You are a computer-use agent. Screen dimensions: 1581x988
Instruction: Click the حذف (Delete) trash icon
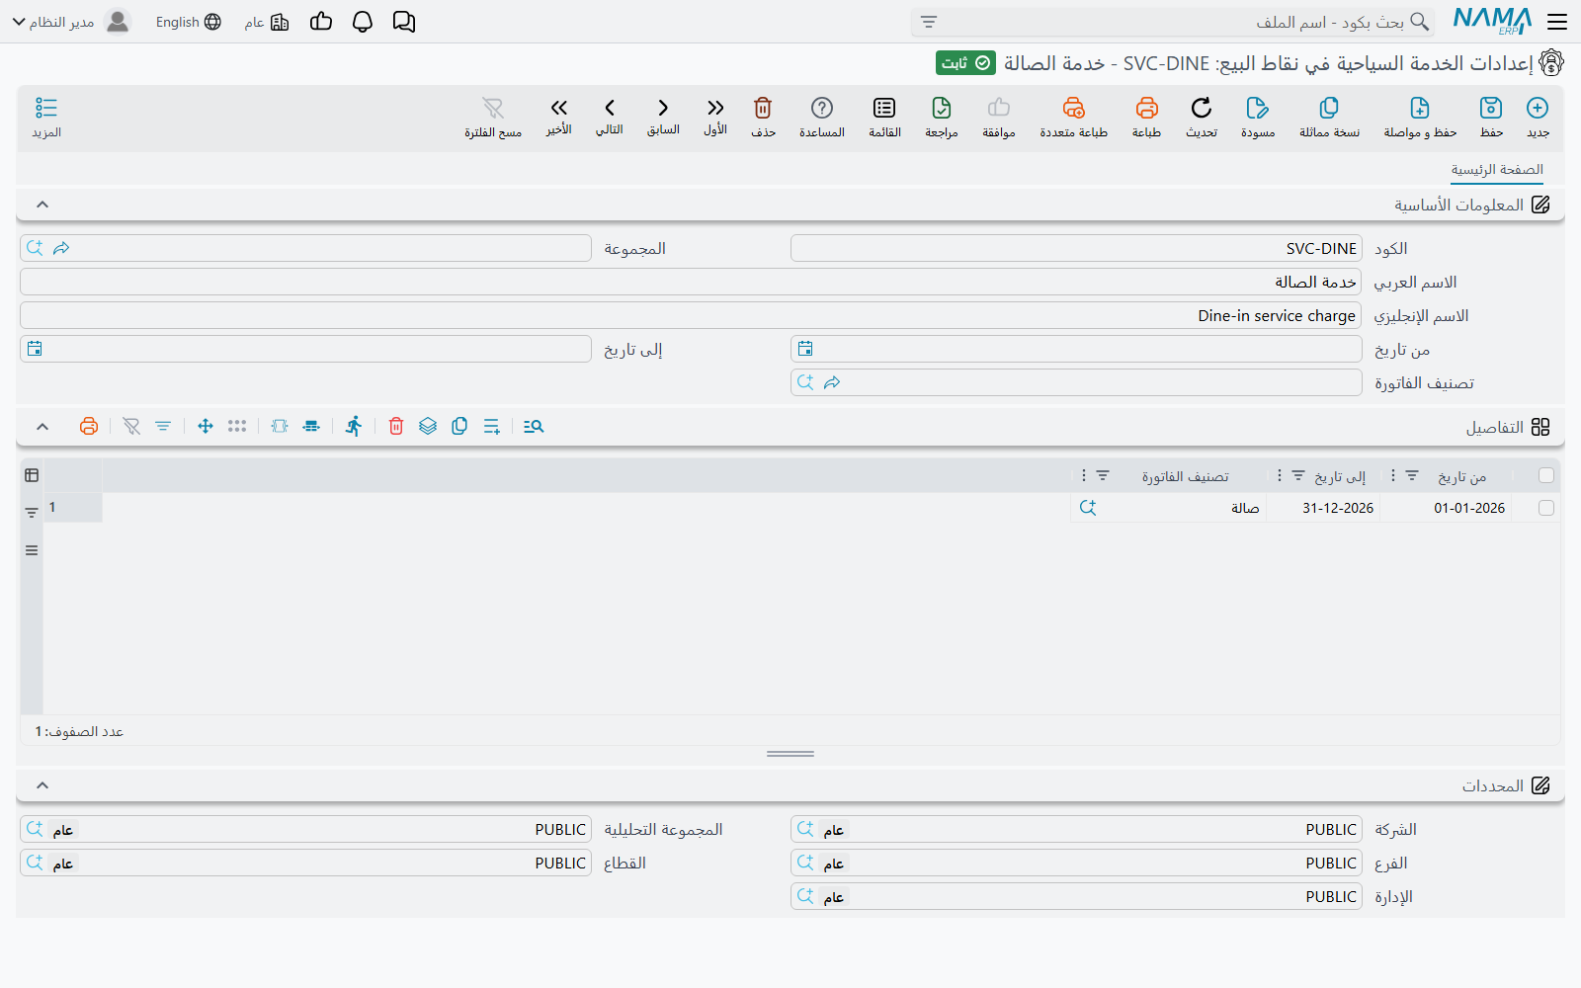(x=763, y=108)
